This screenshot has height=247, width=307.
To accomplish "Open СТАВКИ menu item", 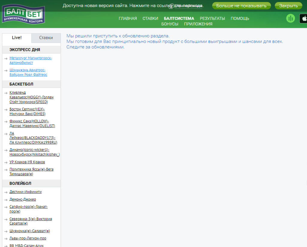I will (x=151, y=19).
